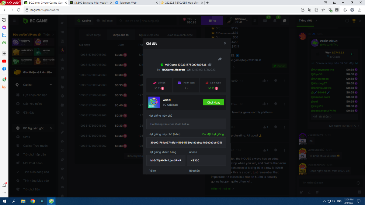
Task: Collapse the Casino section in the sidebar
Action: 51,85
